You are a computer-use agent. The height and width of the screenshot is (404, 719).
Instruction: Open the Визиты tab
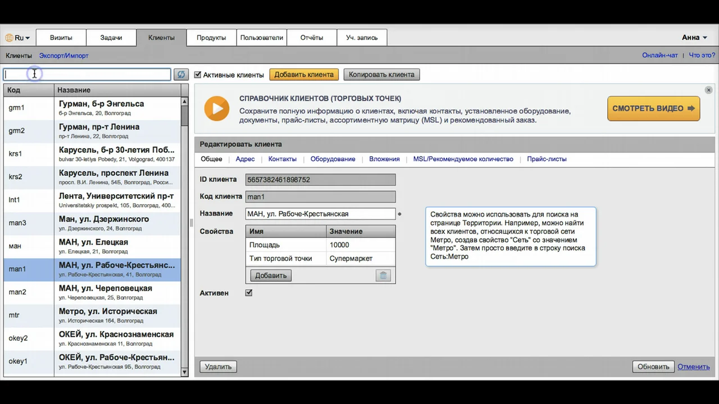[x=61, y=38]
